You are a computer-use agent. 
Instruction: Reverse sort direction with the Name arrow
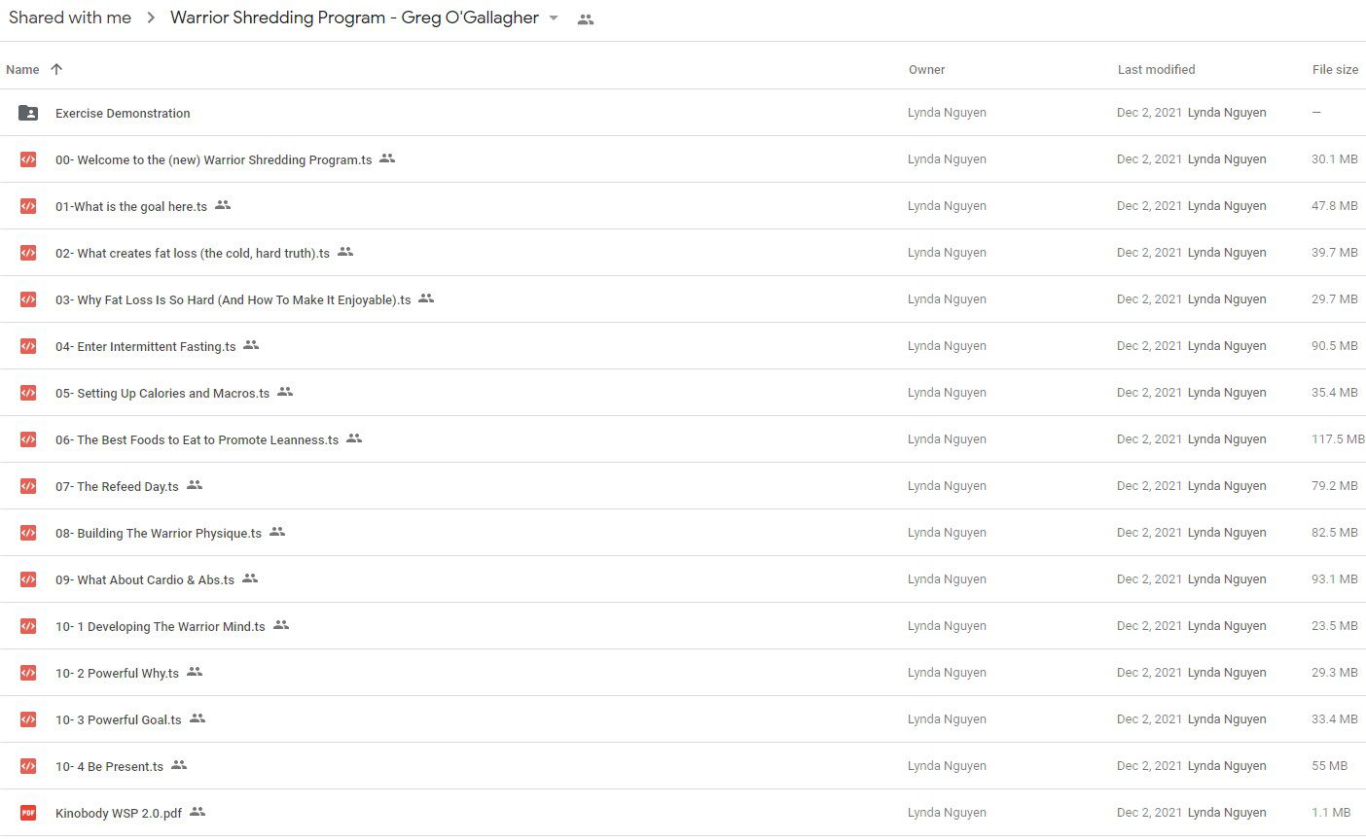click(56, 69)
